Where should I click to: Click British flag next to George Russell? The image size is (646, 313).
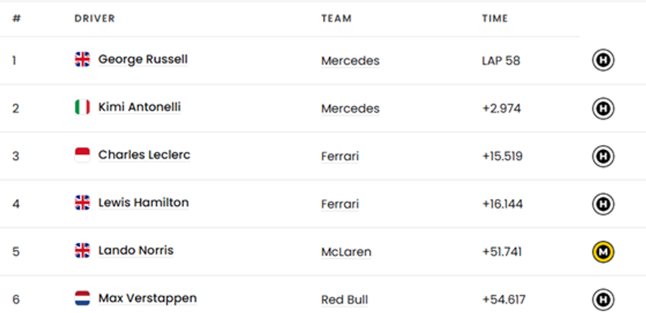[82, 59]
